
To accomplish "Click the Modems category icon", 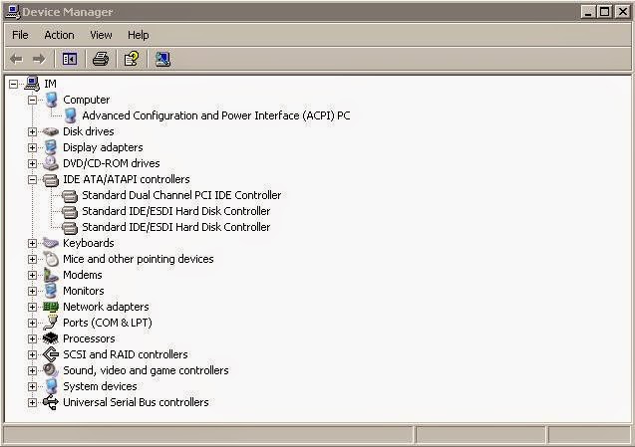I will [x=51, y=275].
